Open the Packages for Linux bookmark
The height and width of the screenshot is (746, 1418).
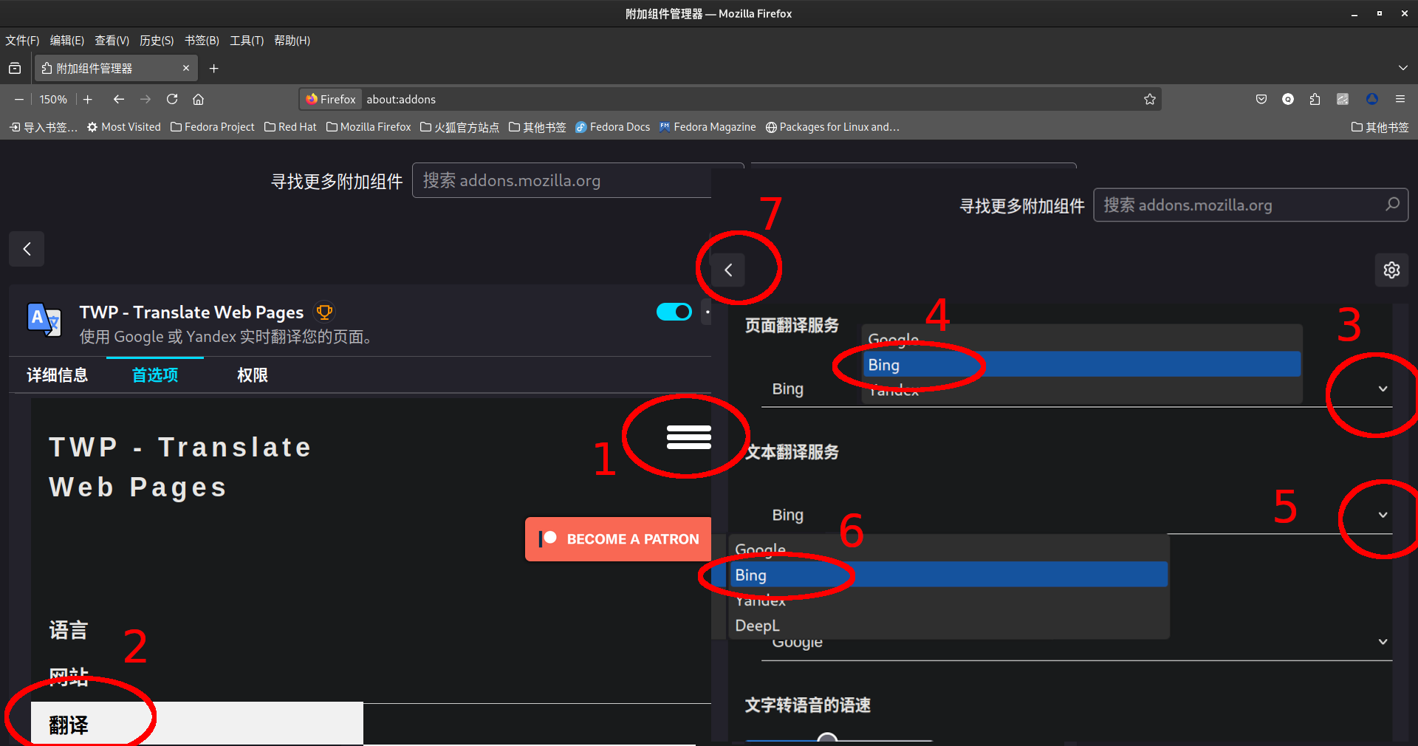[x=832, y=127]
